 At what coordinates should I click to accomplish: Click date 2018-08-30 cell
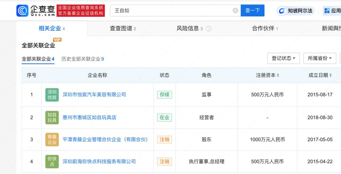click(320, 118)
